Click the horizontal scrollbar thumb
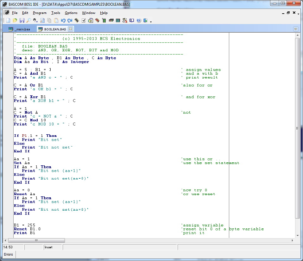The image size is (303, 261). (x=36, y=240)
